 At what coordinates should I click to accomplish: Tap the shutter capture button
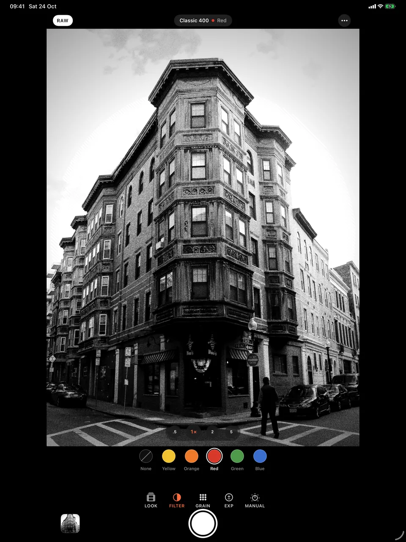(203, 523)
